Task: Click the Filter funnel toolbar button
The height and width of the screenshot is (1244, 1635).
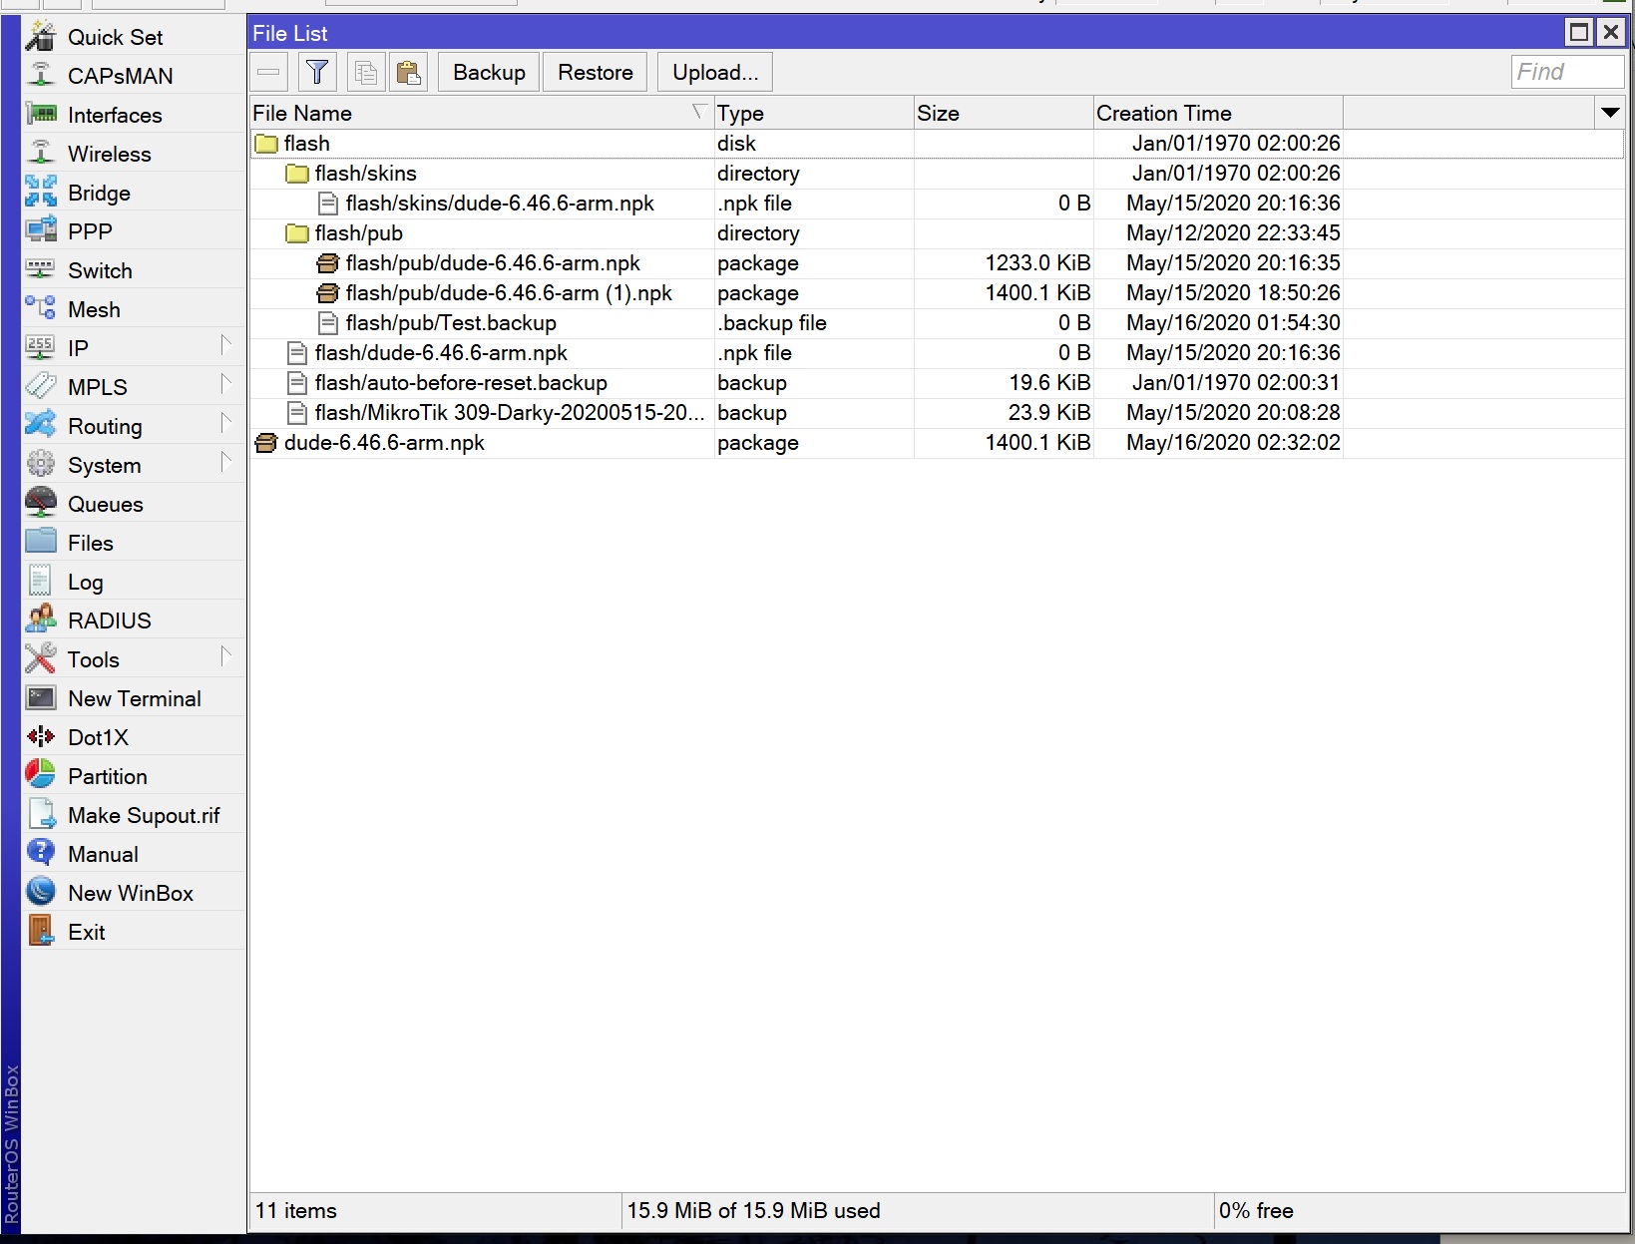Action: pyautogui.click(x=317, y=72)
